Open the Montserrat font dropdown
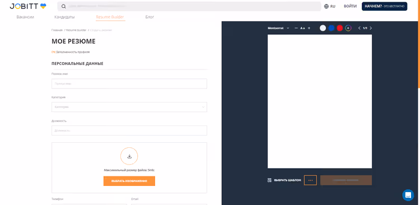Screen dimensions: 420x205 pos(278,28)
